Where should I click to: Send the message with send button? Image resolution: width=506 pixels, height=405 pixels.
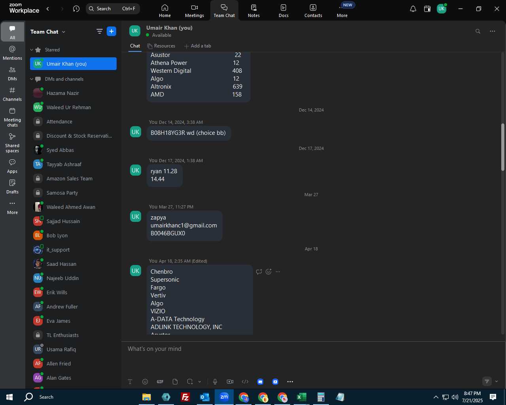coord(487,381)
